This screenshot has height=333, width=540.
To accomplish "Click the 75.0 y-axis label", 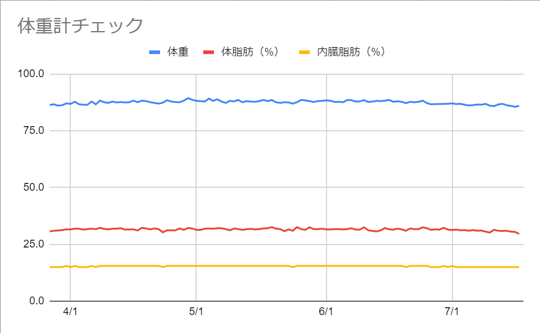I will pos(34,130).
